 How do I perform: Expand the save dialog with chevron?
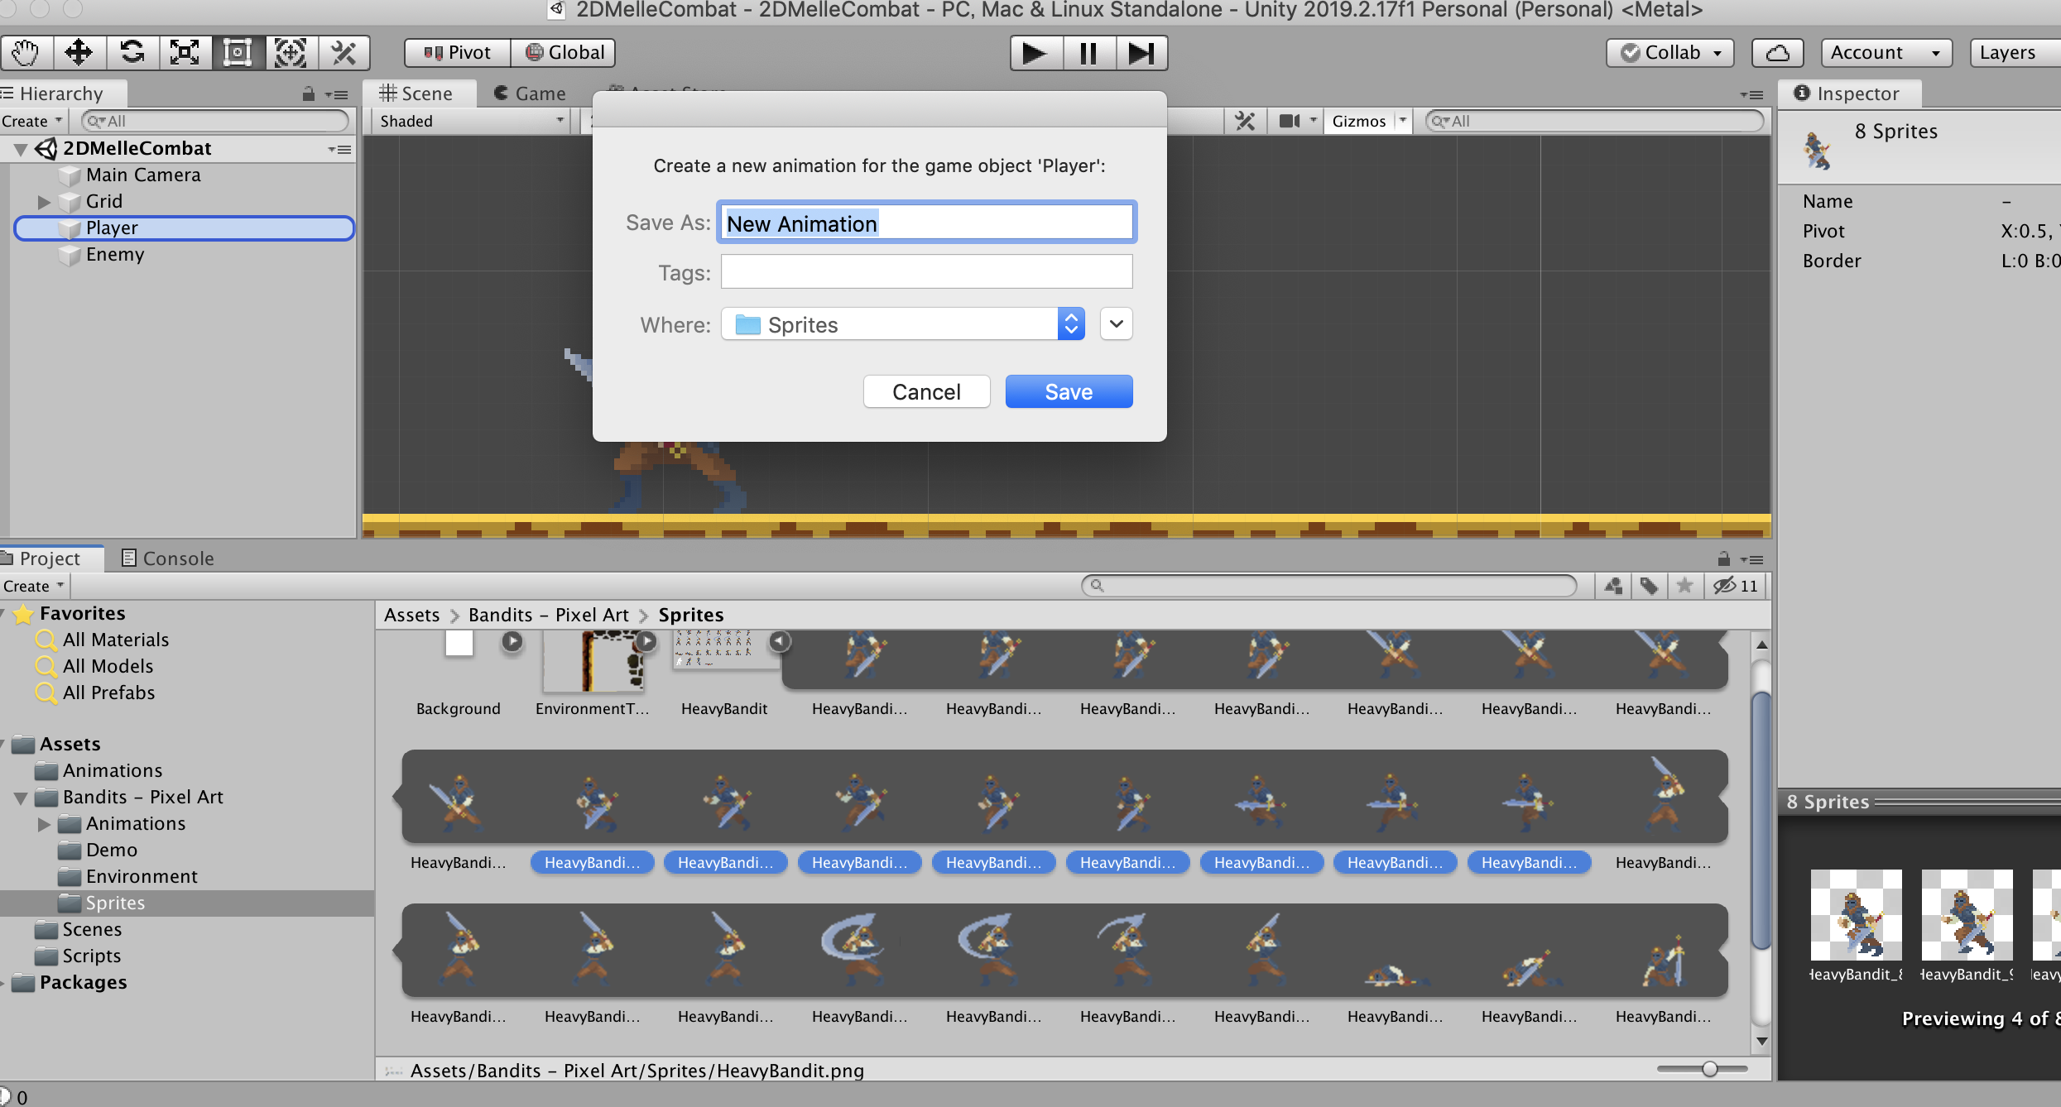(x=1116, y=324)
